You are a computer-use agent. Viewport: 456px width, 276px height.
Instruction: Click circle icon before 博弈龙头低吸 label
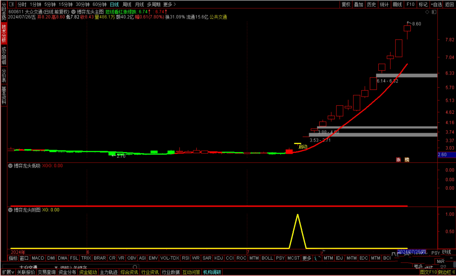tap(10, 166)
